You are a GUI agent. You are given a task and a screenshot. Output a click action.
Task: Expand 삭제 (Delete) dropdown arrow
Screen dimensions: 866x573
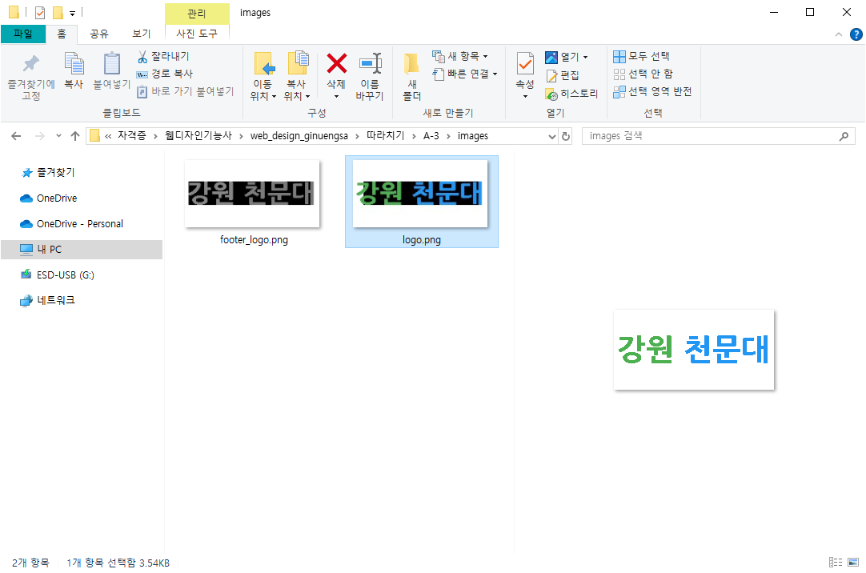click(x=336, y=97)
